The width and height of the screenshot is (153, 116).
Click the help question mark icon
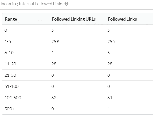pyautogui.click(x=67, y=4)
